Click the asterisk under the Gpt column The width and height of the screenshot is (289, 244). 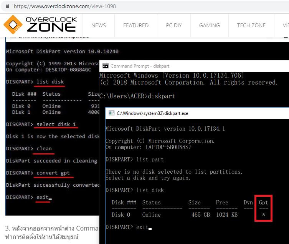(263, 215)
